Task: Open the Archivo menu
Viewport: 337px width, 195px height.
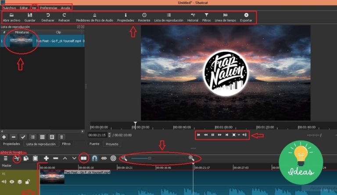Action: coord(11,8)
